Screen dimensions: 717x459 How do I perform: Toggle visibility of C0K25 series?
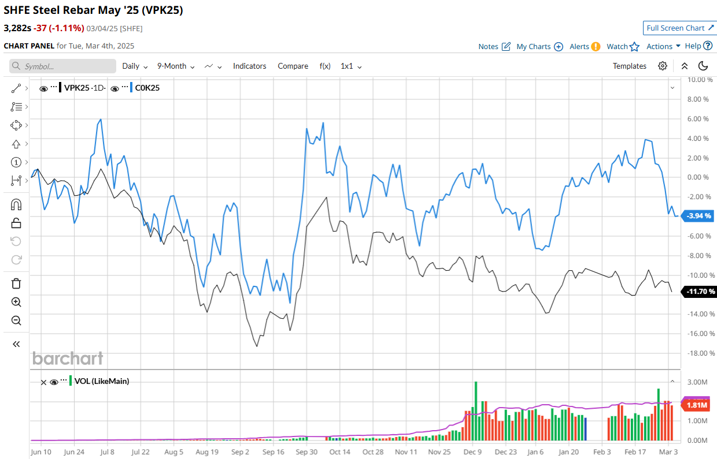pos(115,88)
